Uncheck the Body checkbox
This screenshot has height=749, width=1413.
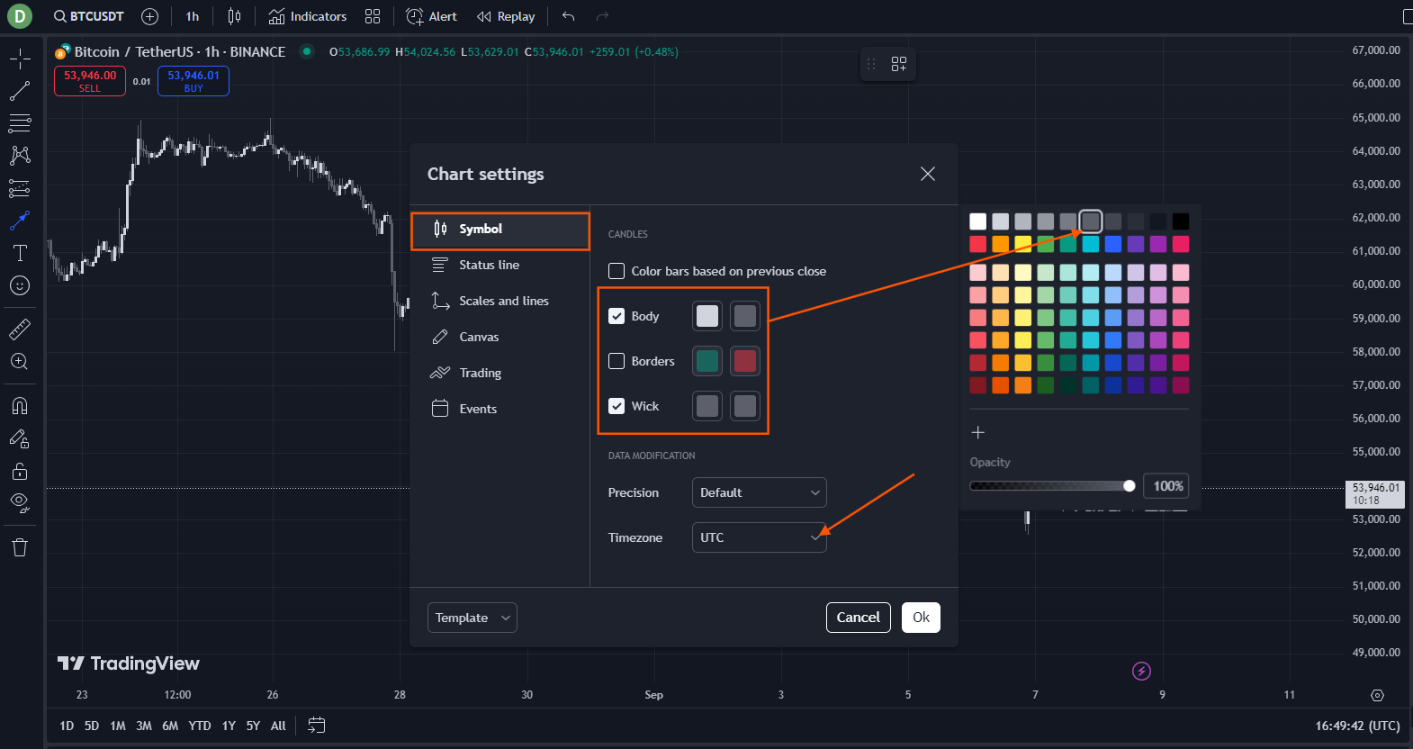pos(616,316)
